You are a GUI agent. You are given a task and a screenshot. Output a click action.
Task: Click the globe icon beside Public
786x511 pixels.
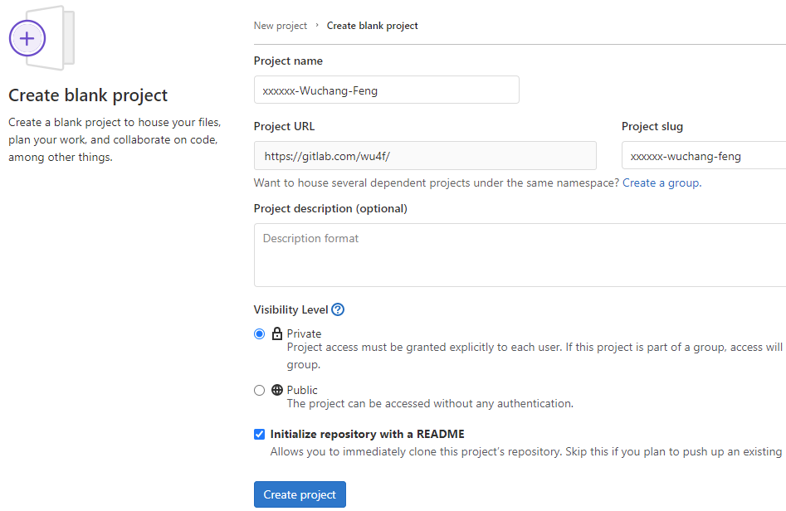(x=276, y=390)
